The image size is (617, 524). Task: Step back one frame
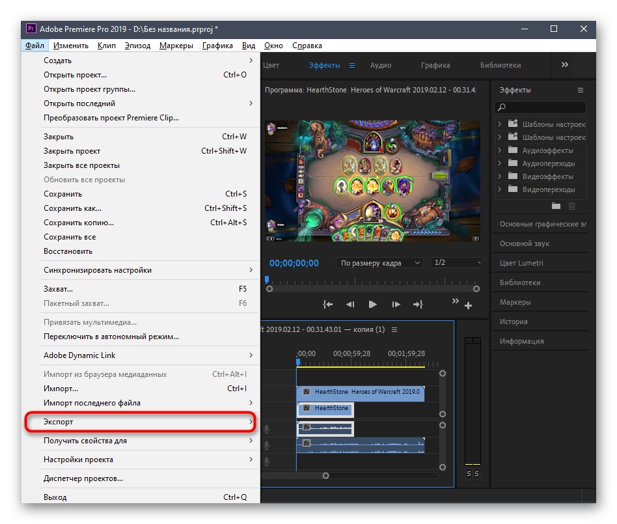point(350,304)
